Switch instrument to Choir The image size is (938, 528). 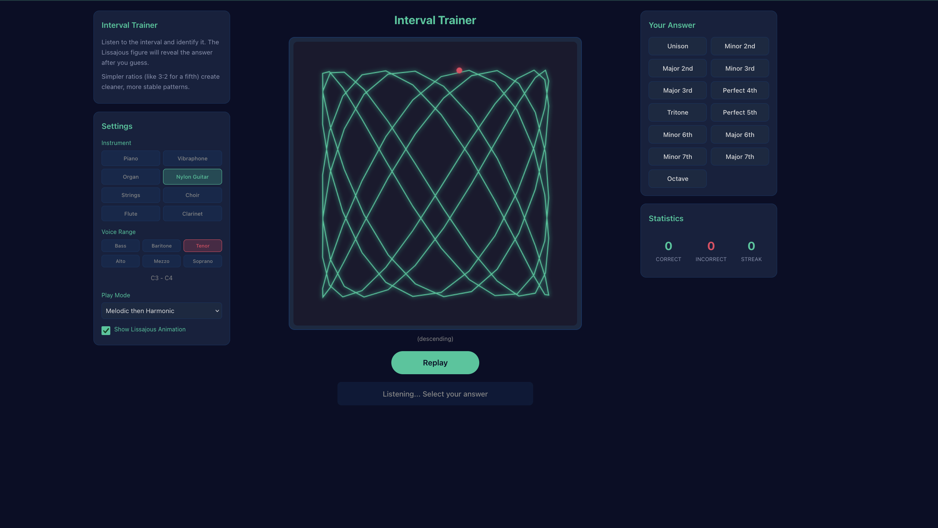click(x=192, y=195)
